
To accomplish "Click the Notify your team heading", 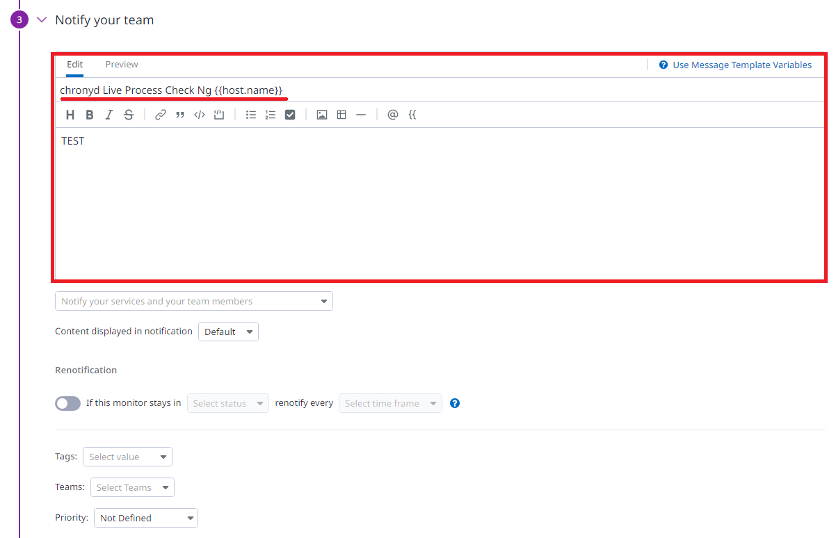I will pyautogui.click(x=104, y=20).
